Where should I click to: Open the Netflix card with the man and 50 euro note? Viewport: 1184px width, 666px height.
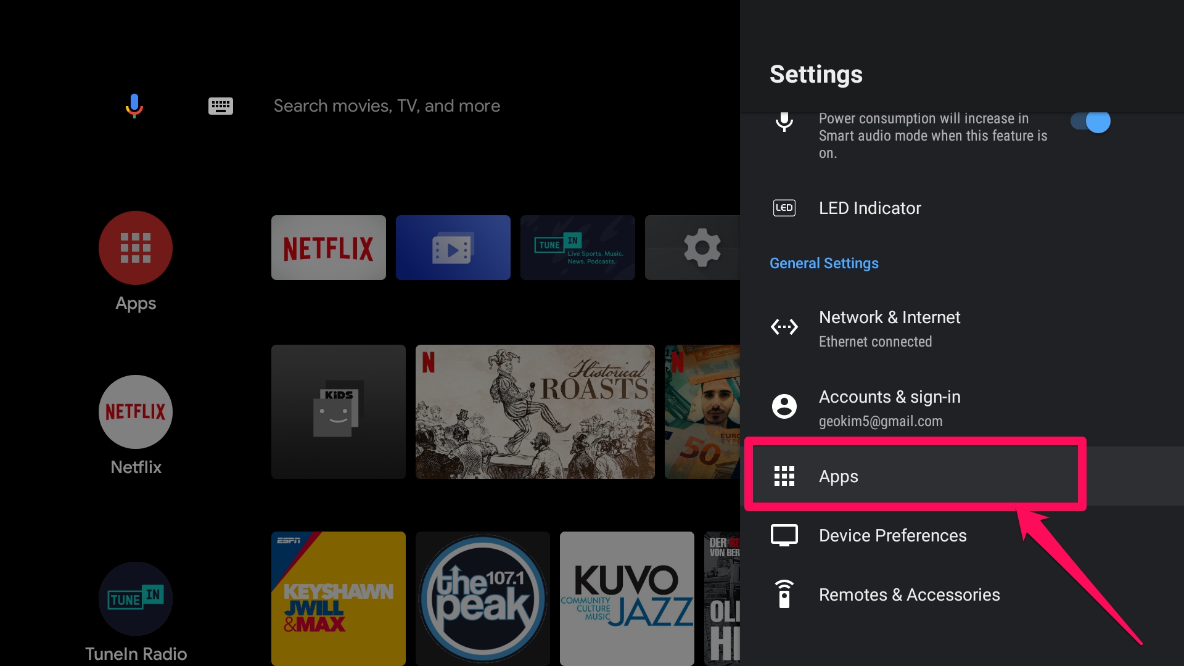(x=702, y=412)
